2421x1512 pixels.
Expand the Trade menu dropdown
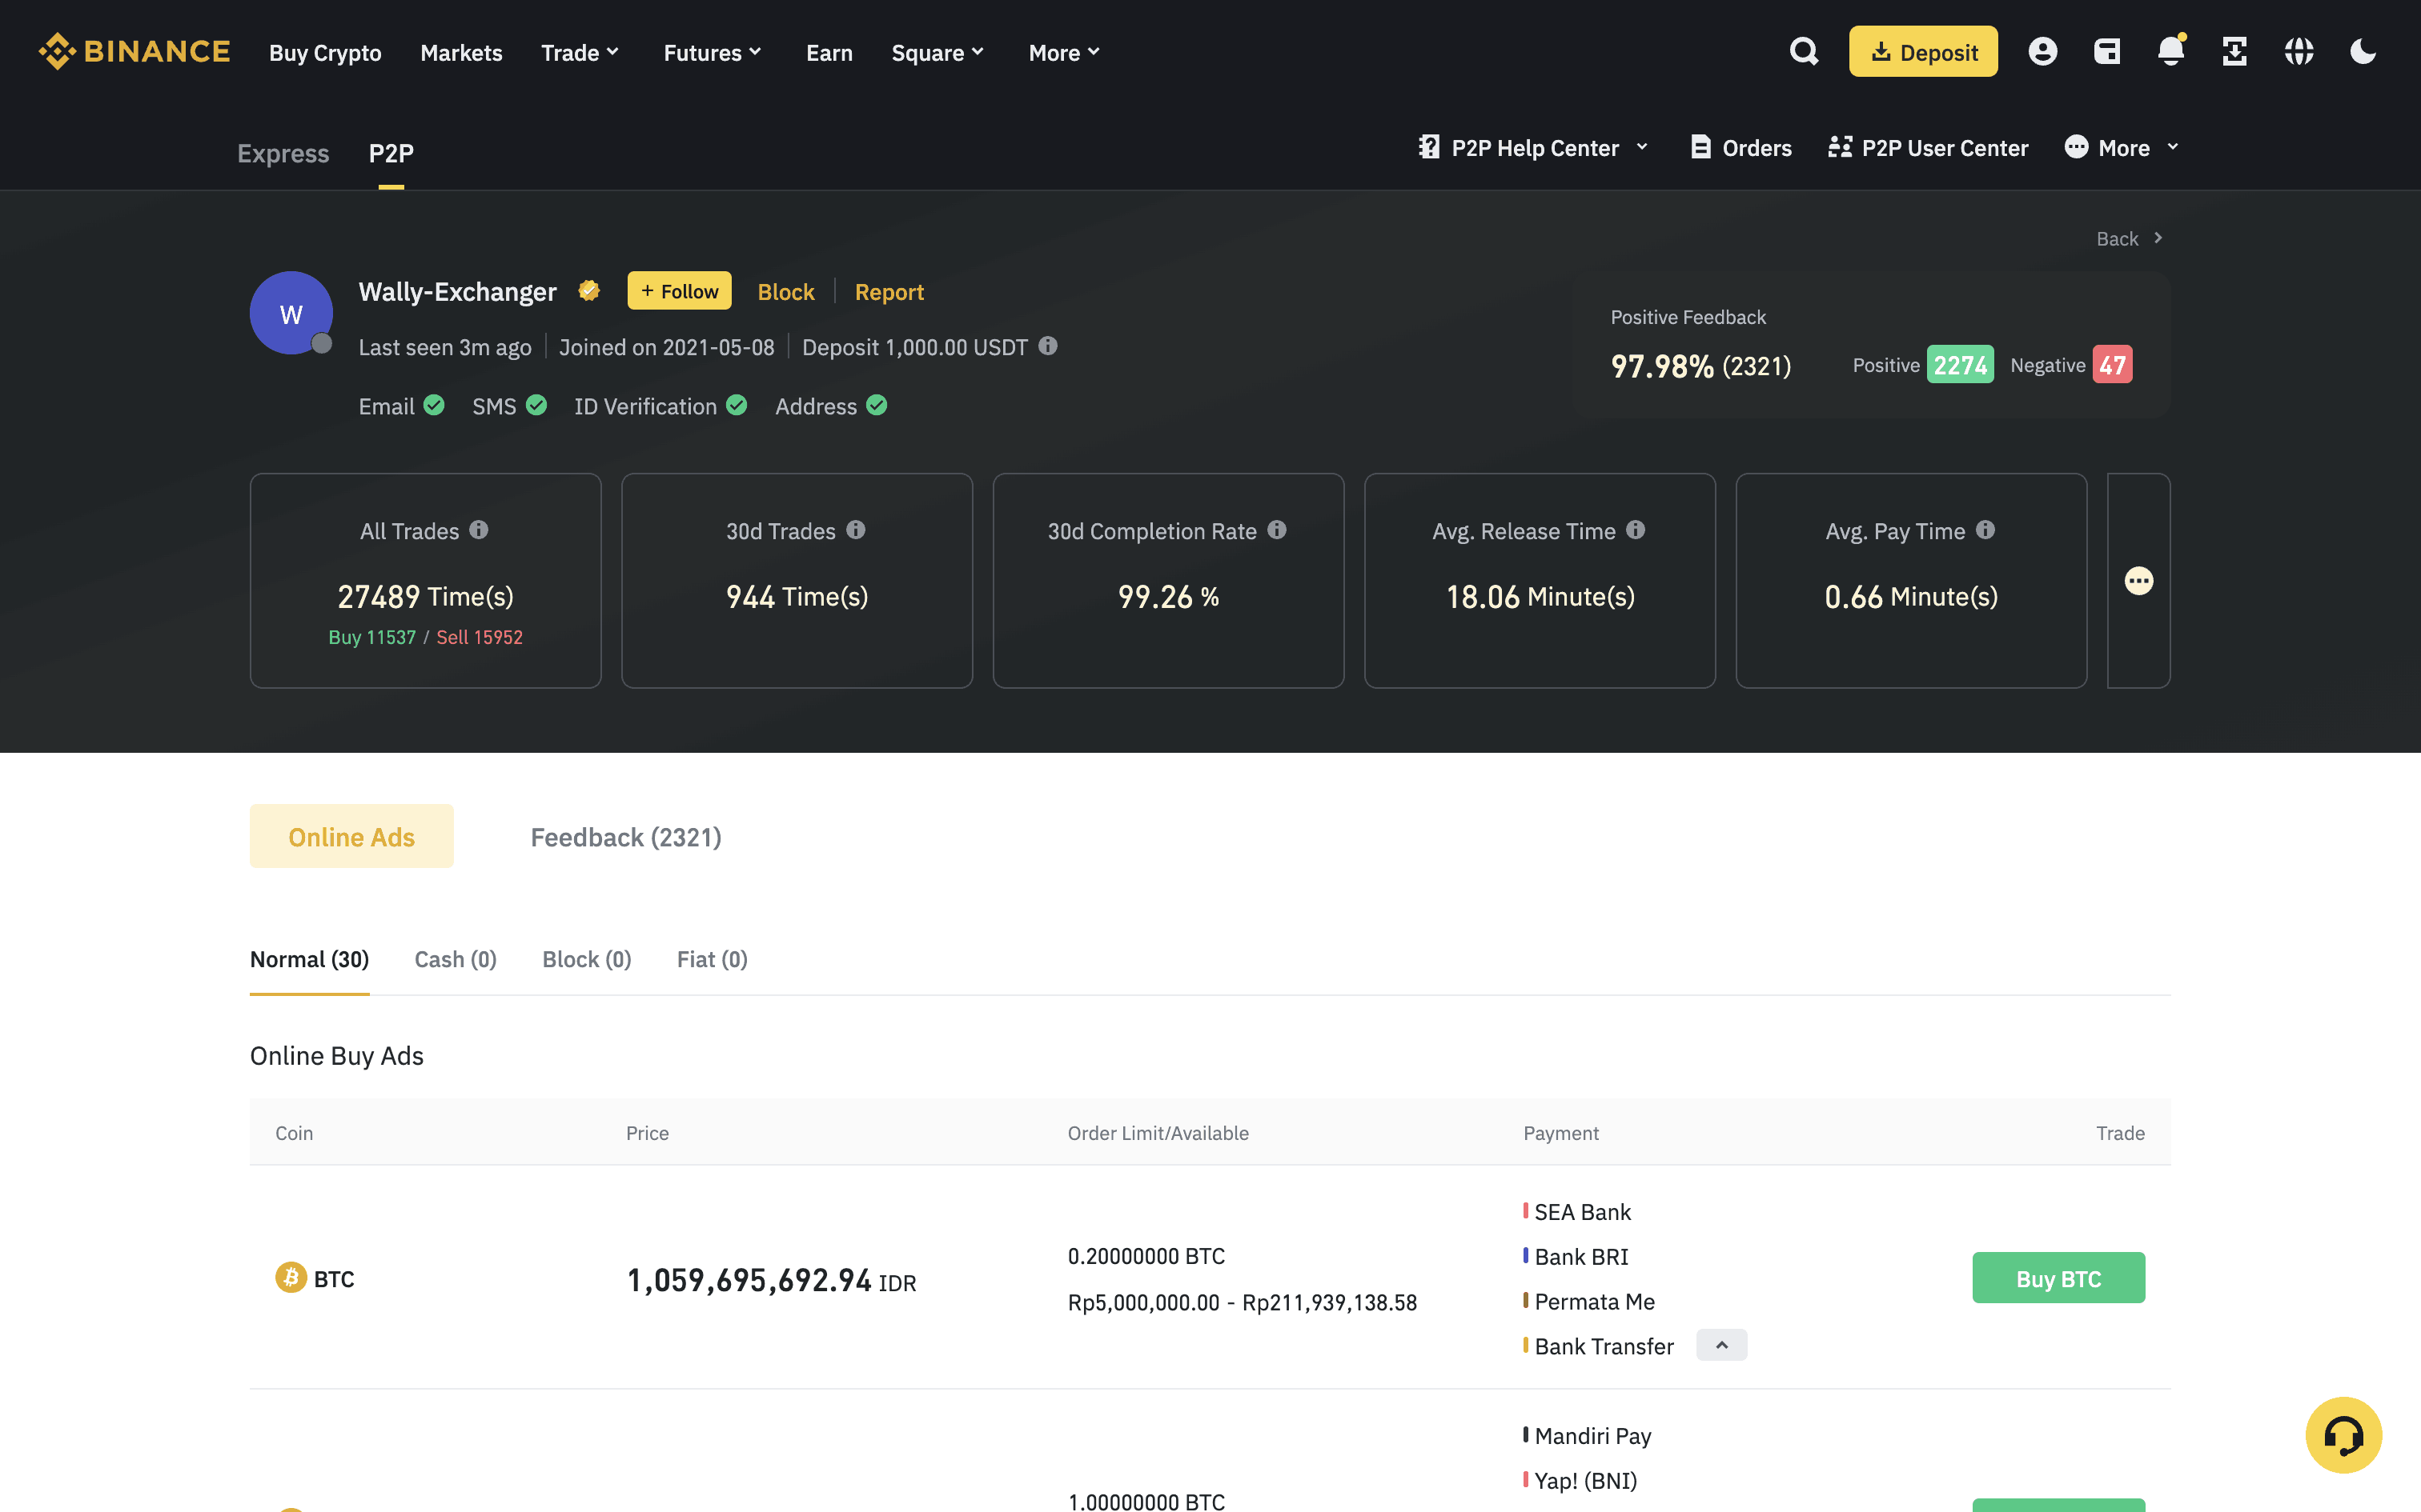(x=580, y=52)
